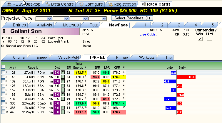Open the Analysis tab
Viewport: 222px width, 123px height.
[42, 25]
